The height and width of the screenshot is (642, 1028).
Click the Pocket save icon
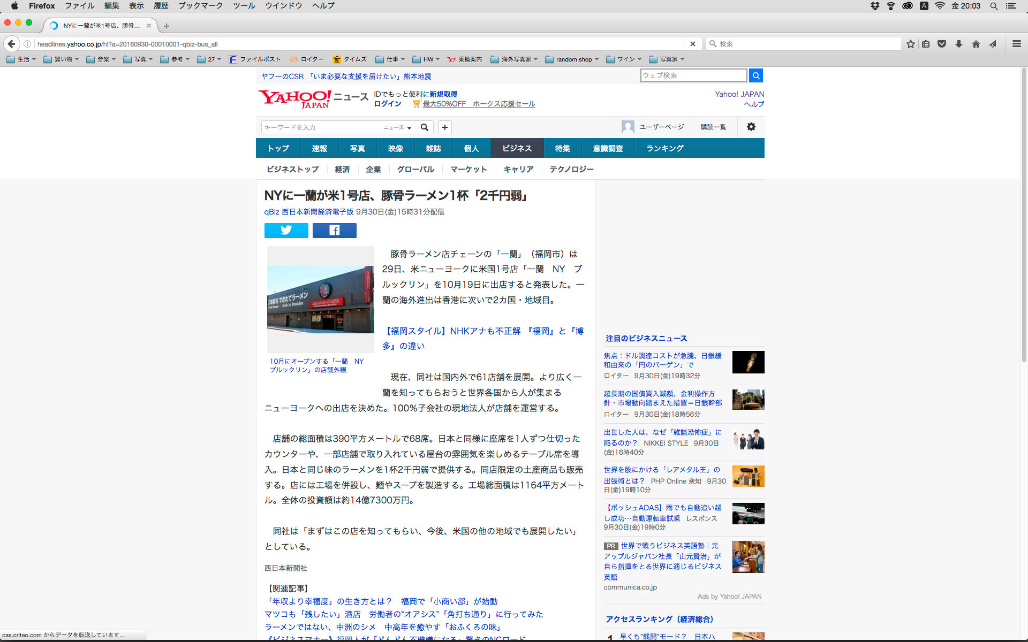(942, 44)
